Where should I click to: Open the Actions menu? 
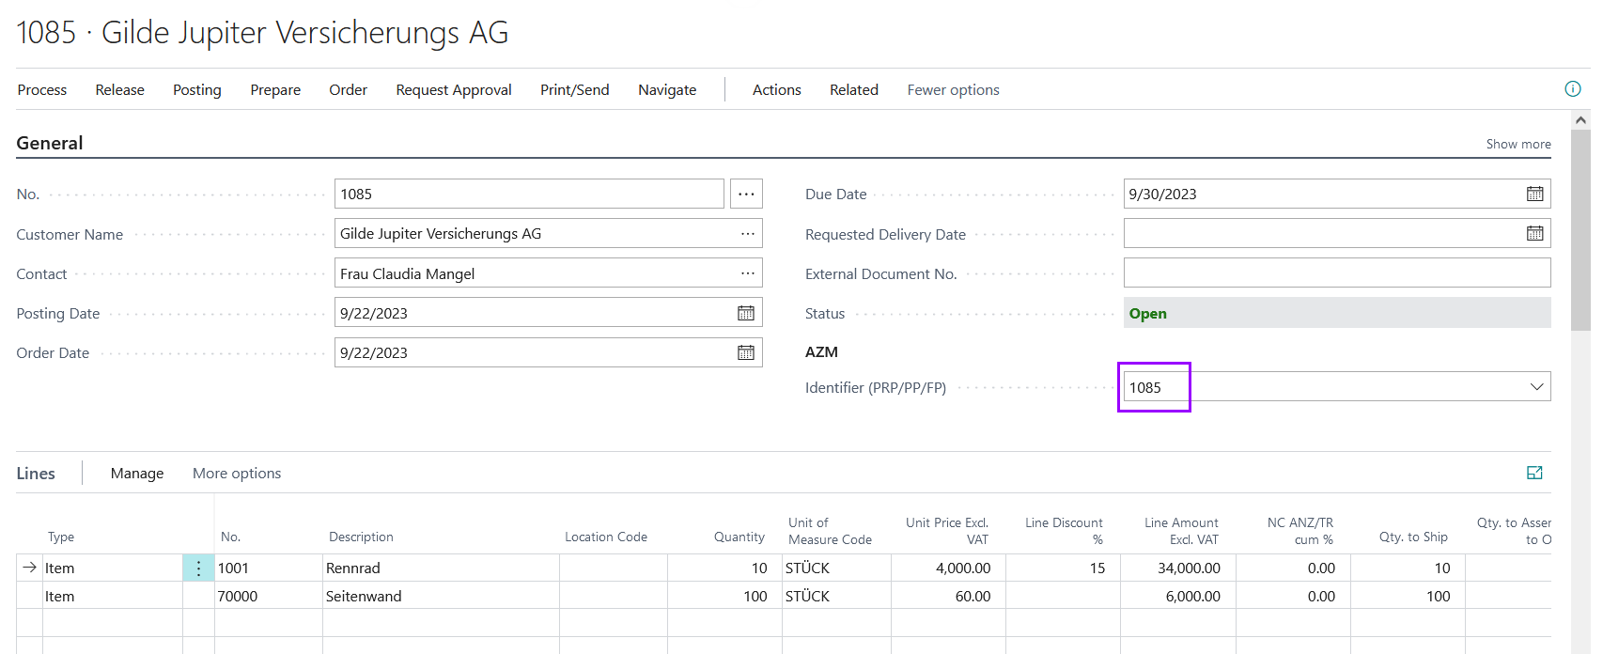777,90
